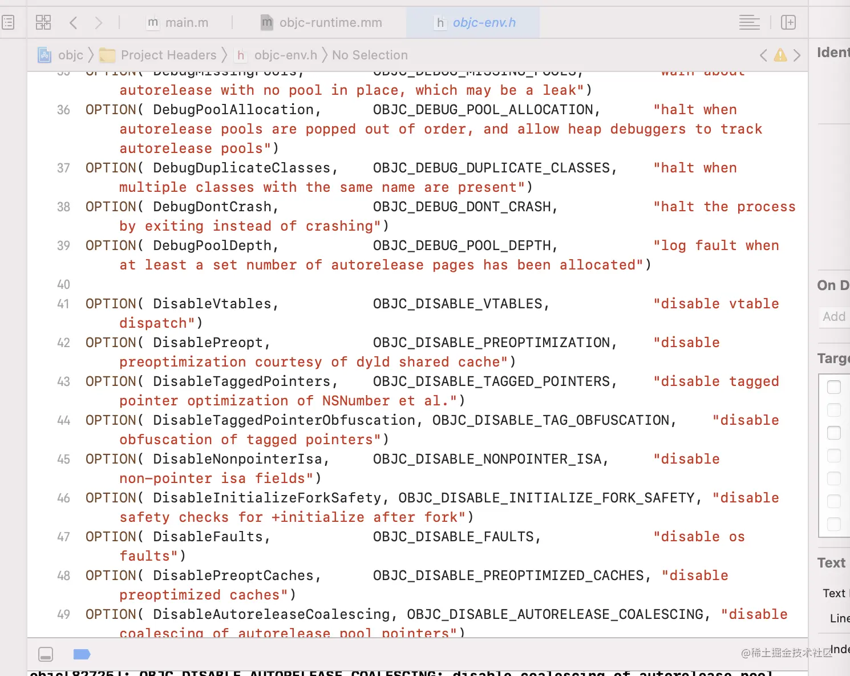Viewport: 850px width, 676px height.
Task: Click the DebugDuplicateClasses option name
Action: (242, 168)
